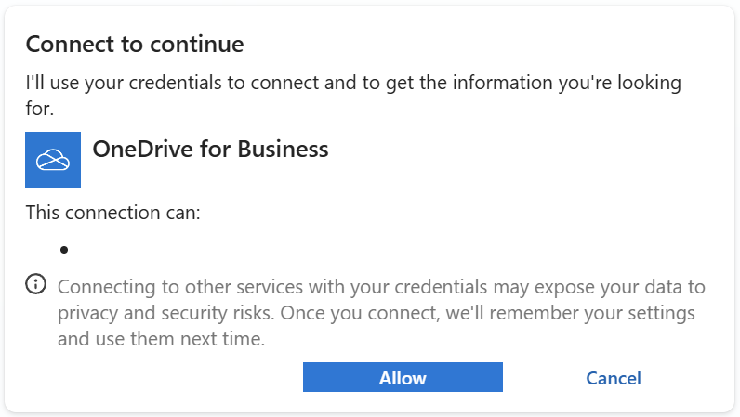Viewport: 740px width, 417px height.
Task: Click the word "OneDrive" in the connector title
Action: [142, 150]
